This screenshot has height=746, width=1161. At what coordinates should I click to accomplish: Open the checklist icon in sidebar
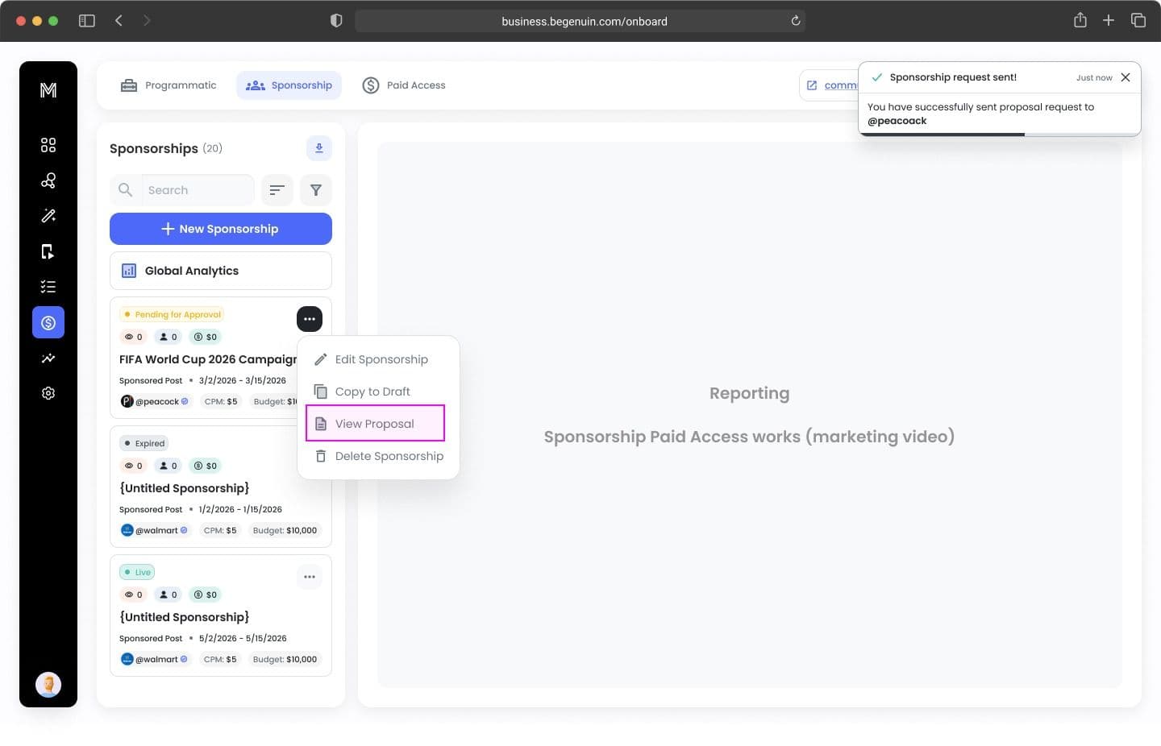point(48,287)
